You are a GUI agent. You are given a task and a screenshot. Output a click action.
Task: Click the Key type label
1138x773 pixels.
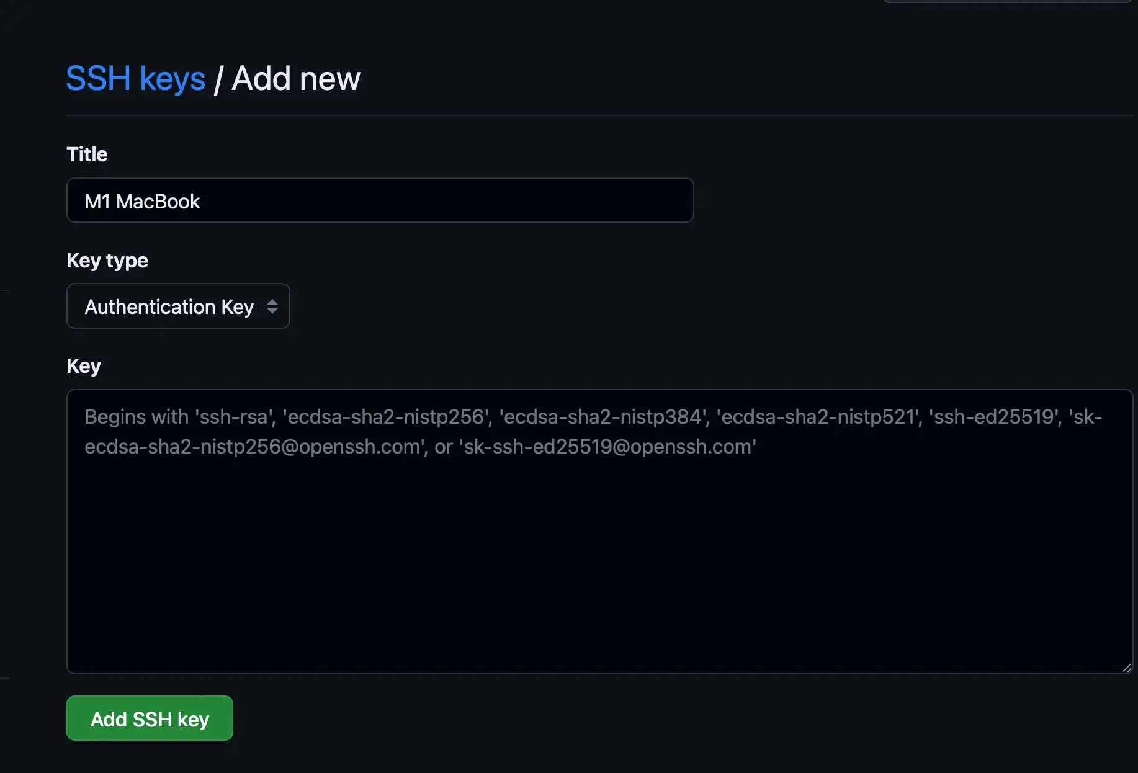(x=107, y=261)
